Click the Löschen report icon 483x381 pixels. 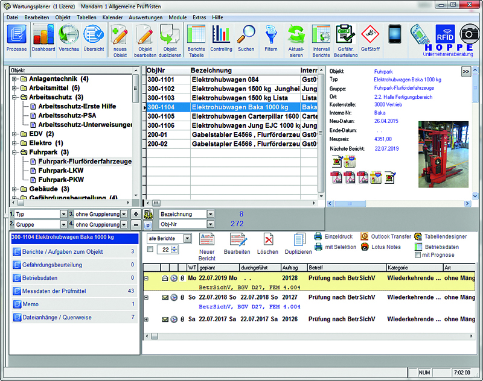(x=267, y=243)
